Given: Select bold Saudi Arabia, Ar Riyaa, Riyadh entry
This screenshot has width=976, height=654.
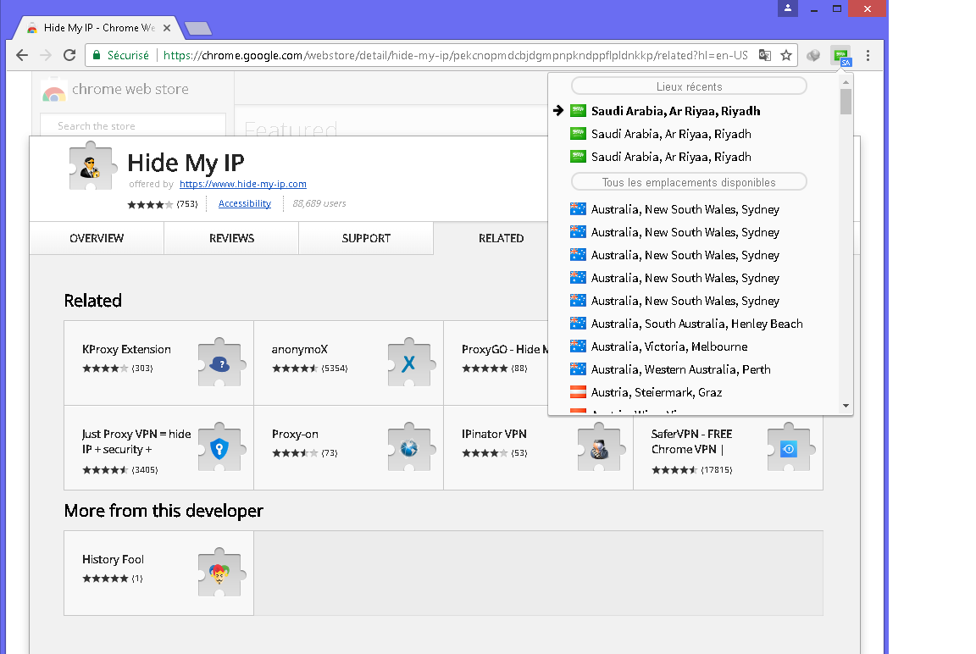Looking at the screenshot, I should 675,111.
